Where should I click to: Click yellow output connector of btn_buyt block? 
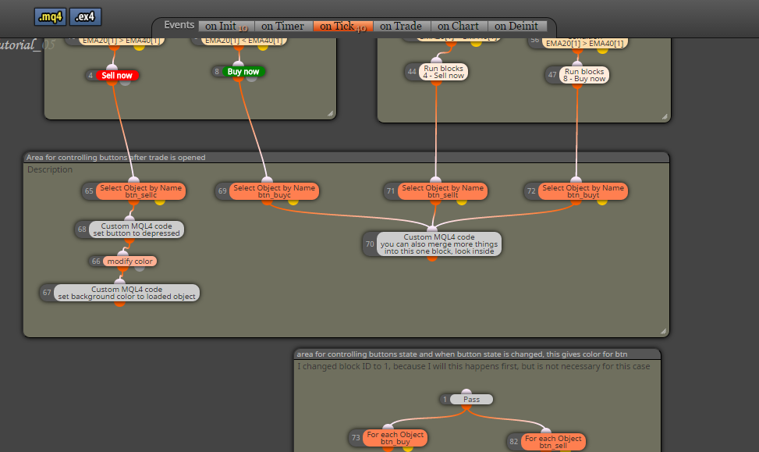602,201
